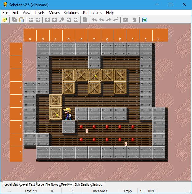Click the crate at column f row 4
This screenshot has height=194, width=192.
point(94,88)
